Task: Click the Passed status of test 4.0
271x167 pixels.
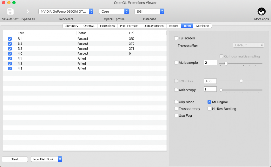Action: [x=82, y=54]
